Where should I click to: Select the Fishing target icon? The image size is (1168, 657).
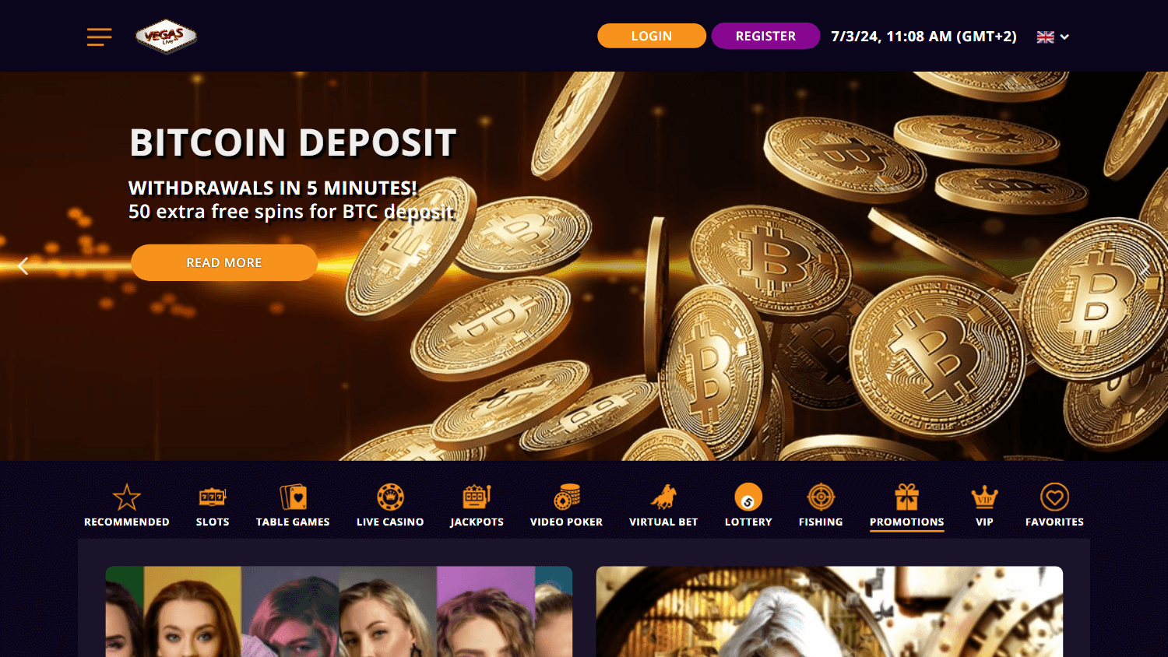click(821, 497)
